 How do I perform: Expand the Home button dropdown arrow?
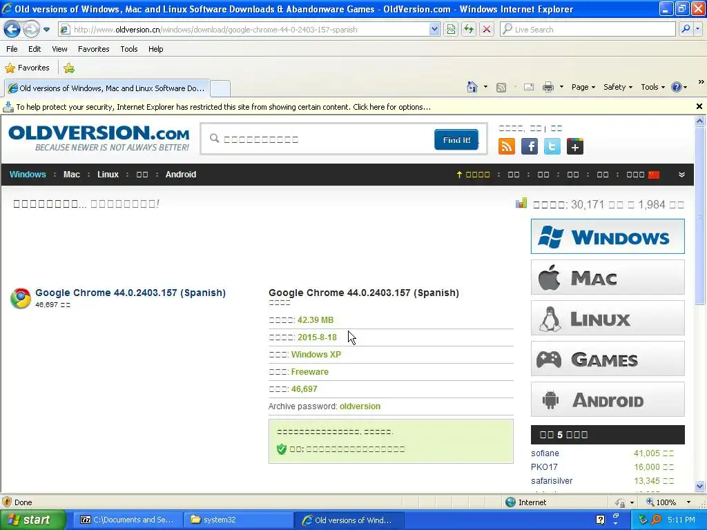[x=485, y=87]
